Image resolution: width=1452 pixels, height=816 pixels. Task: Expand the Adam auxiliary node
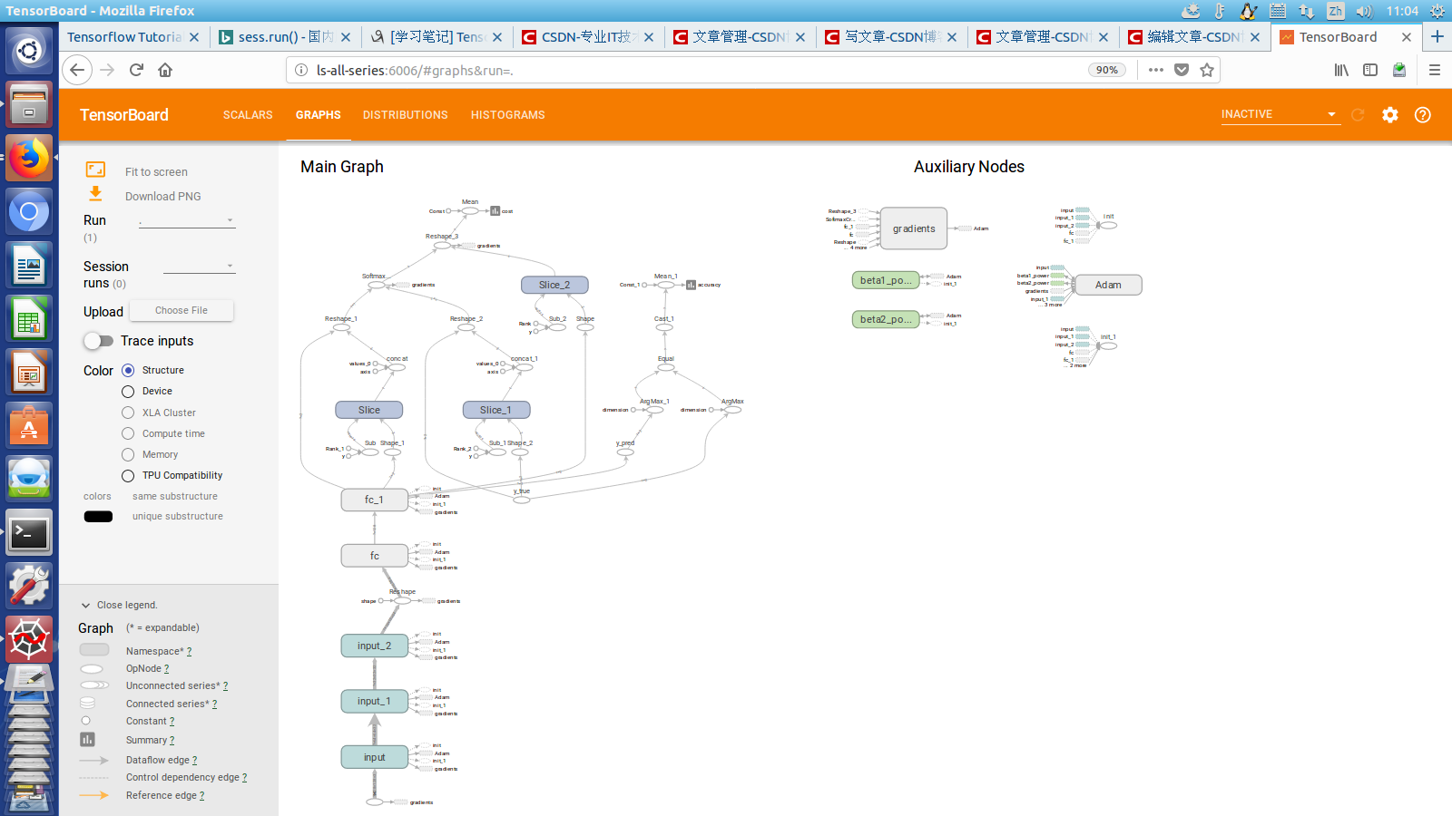(x=1108, y=285)
